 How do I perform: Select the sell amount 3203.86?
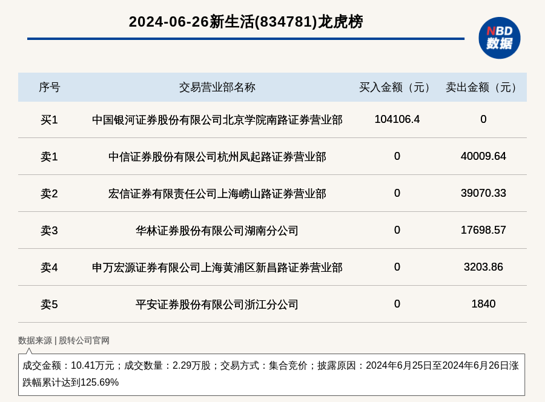coord(483,267)
